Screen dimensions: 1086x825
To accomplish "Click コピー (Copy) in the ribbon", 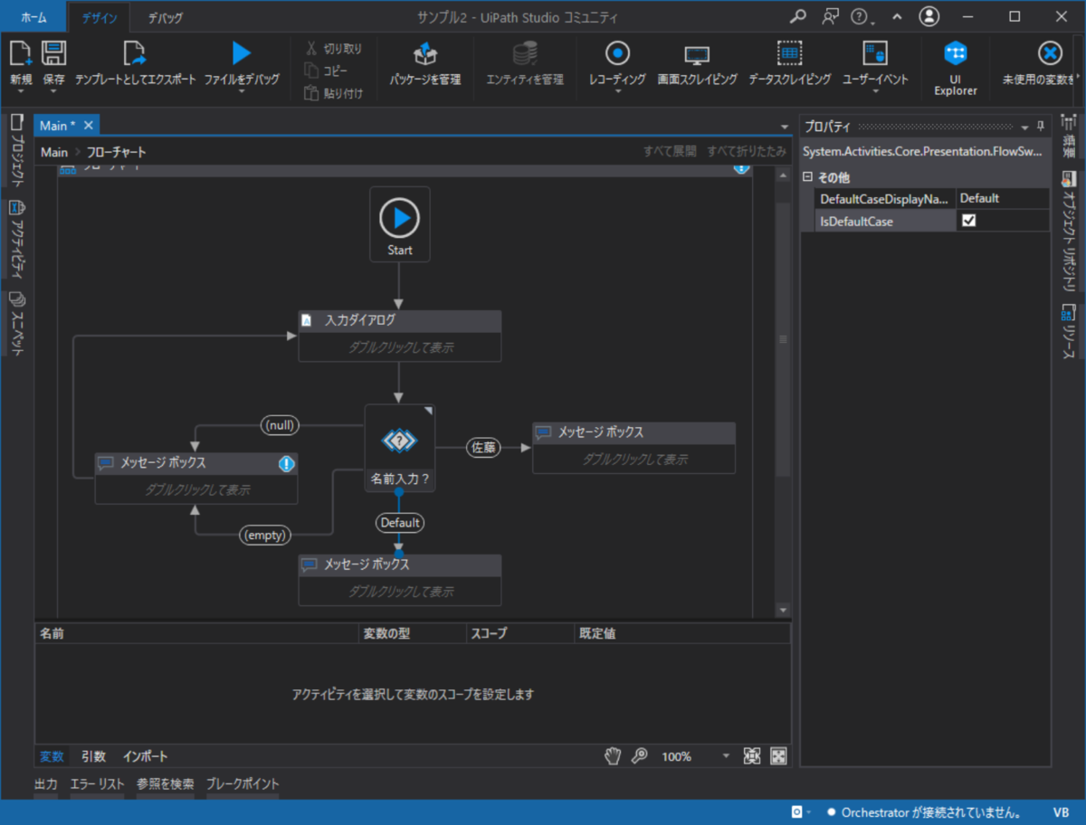I will point(326,71).
